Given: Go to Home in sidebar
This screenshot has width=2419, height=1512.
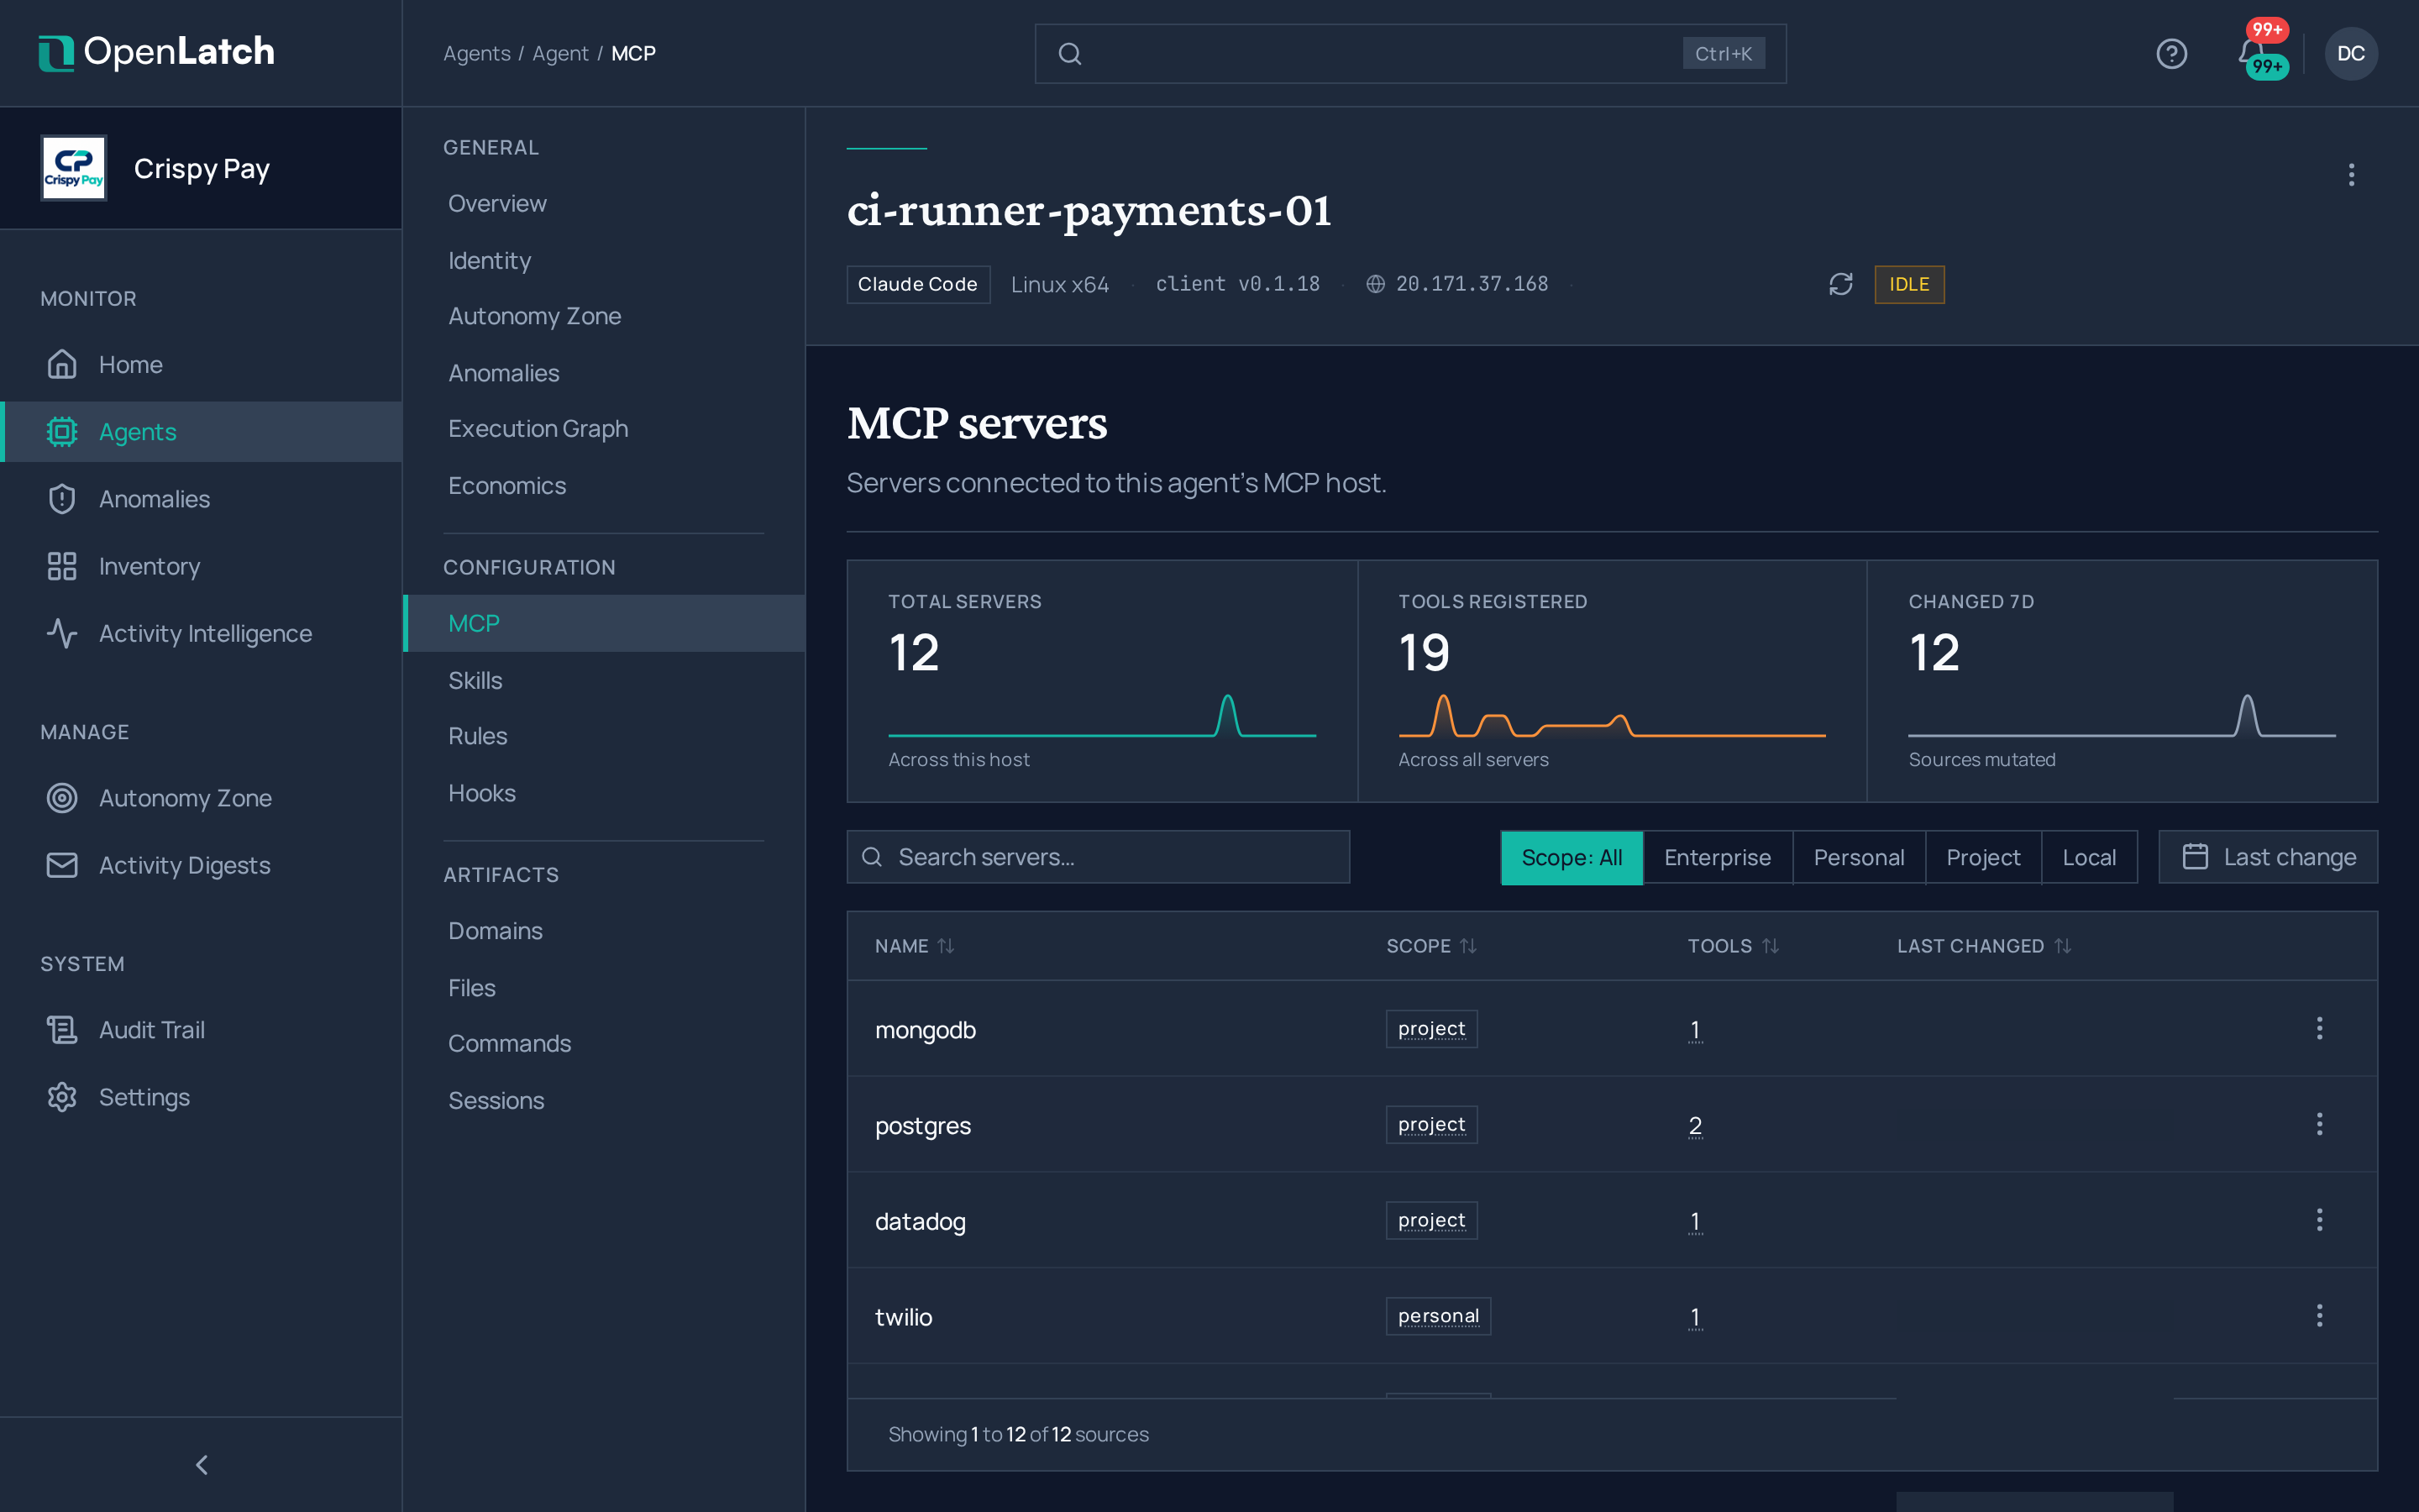Looking at the screenshot, I should click(202, 364).
